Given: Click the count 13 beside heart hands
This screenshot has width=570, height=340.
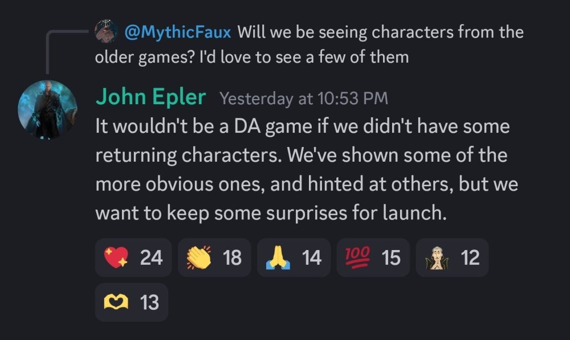Looking at the screenshot, I should 149,302.
